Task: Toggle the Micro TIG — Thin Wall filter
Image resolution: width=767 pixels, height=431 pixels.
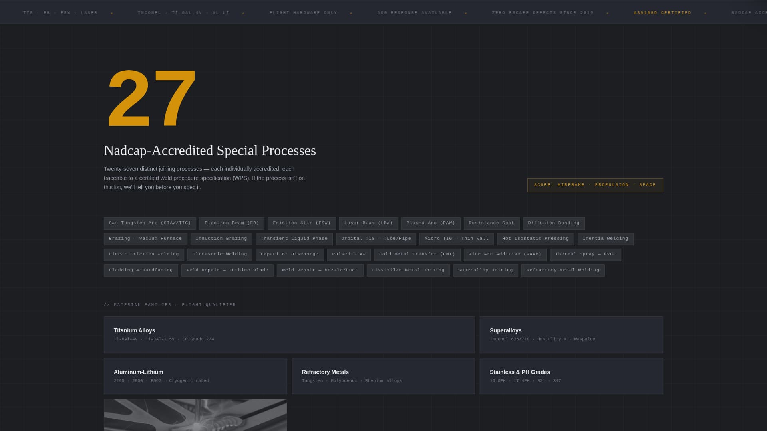Action: point(457,239)
